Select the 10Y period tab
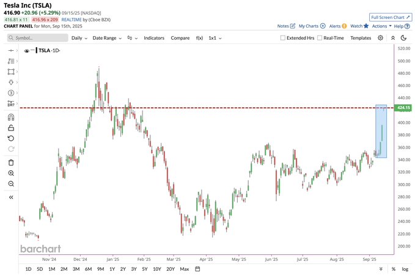 click(157, 269)
